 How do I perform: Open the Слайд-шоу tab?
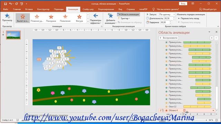(88, 9)
